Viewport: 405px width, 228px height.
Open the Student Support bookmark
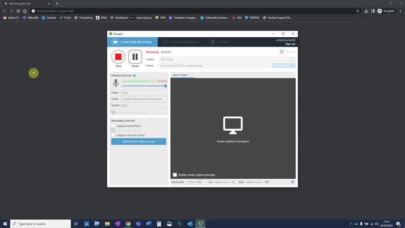(277, 18)
